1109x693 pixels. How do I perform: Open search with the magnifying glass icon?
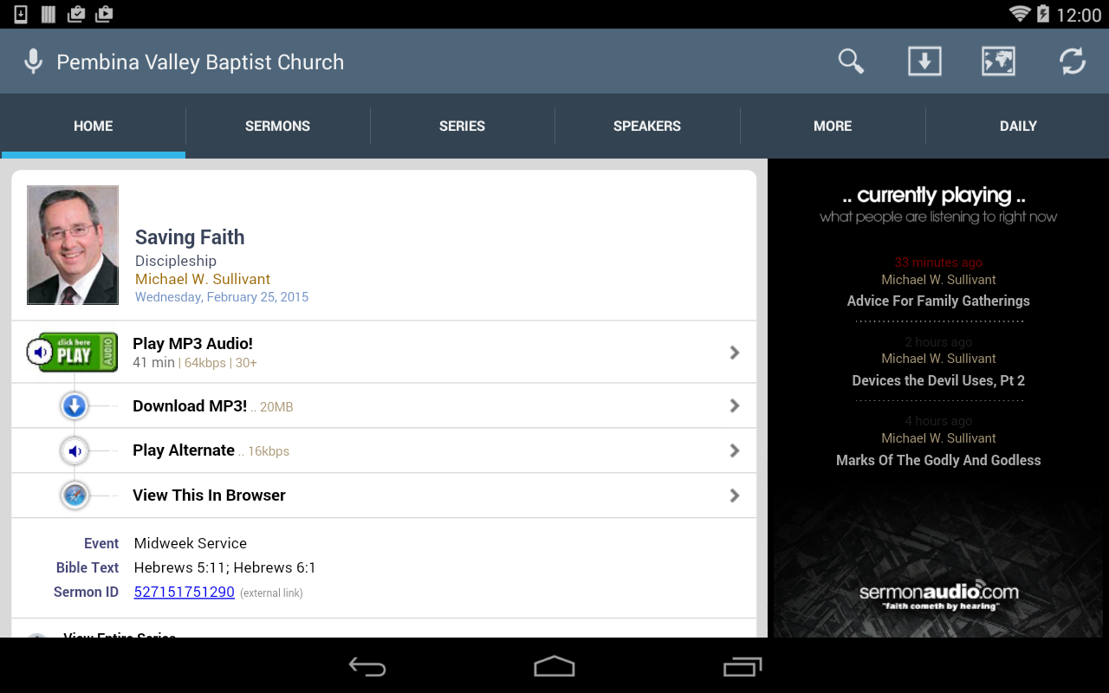pyautogui.click(x=851, y=62)
